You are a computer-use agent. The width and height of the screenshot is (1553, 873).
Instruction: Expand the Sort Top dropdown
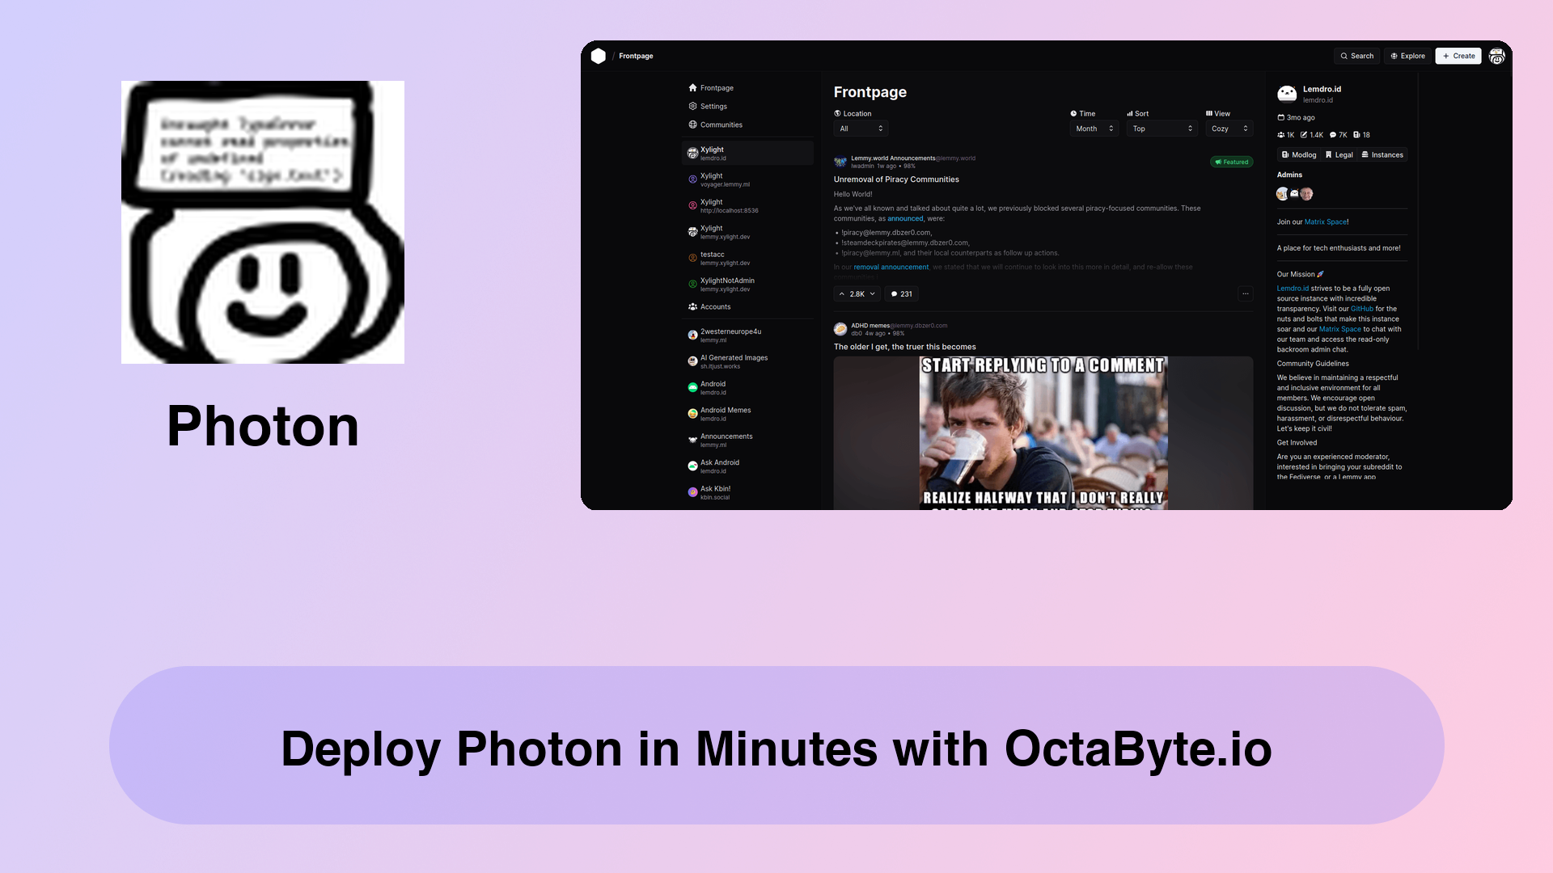point(1161,128)
